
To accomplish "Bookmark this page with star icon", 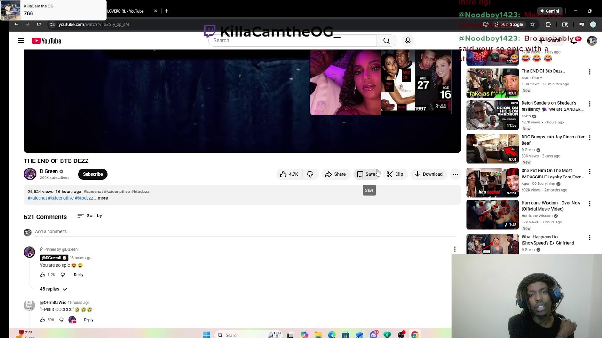I will click(x=532, y=24).
